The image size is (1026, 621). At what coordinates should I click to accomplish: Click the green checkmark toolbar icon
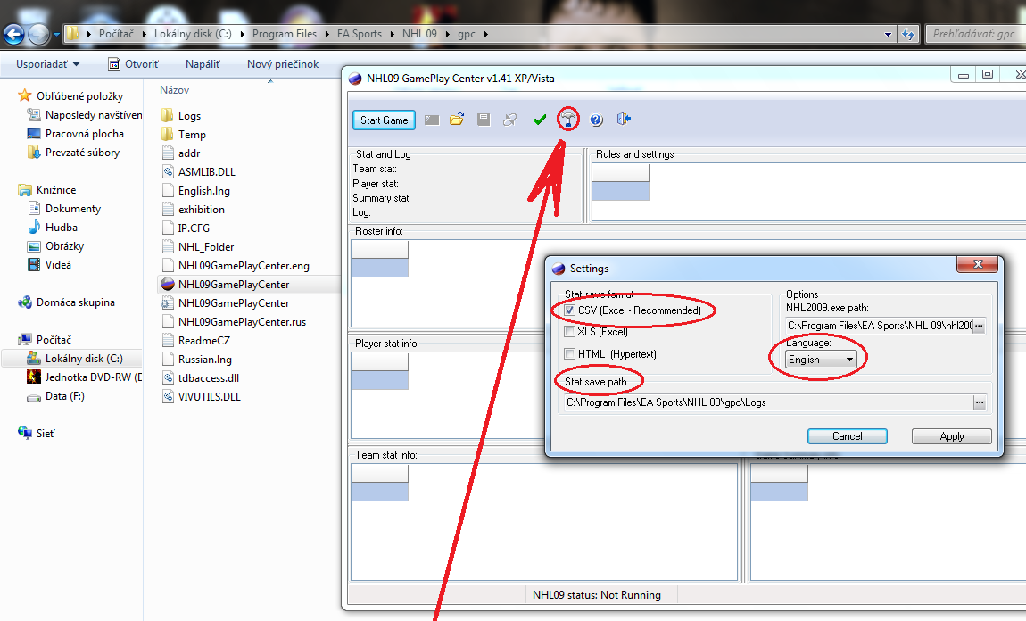click(540, 120)
